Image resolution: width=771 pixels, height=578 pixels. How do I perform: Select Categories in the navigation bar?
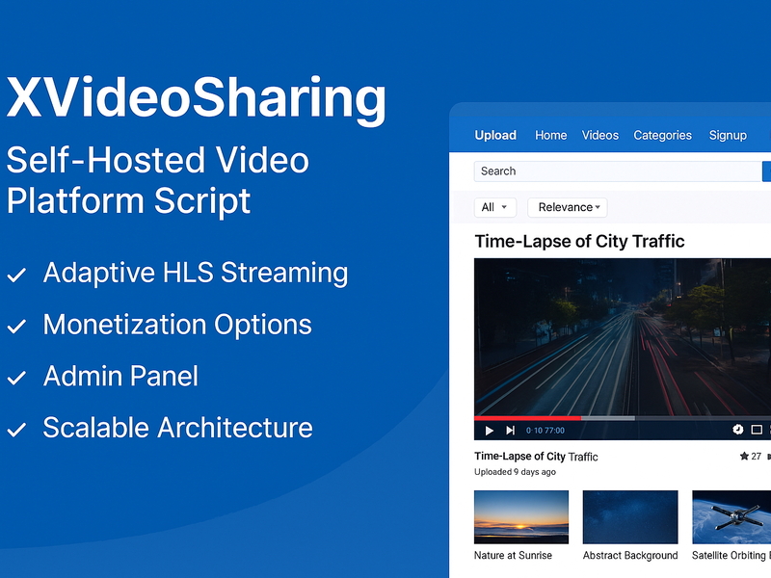663,135
